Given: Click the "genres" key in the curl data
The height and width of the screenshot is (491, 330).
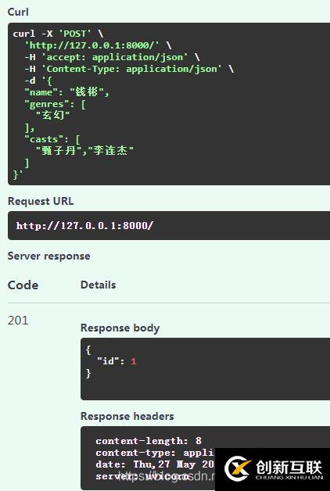Looking at the screenshot, I should pos(49,104).
